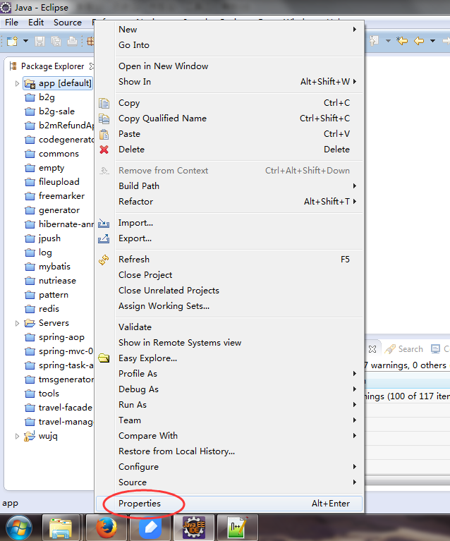Select the mybatis project
Viewport: 450px width, 541px height.
[x=48, y=267]
